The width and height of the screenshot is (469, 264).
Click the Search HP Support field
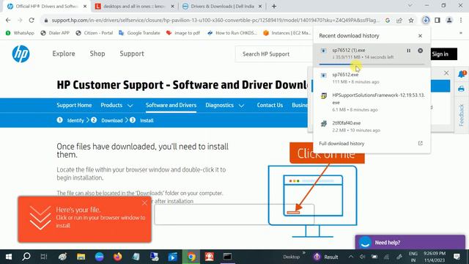274,54
